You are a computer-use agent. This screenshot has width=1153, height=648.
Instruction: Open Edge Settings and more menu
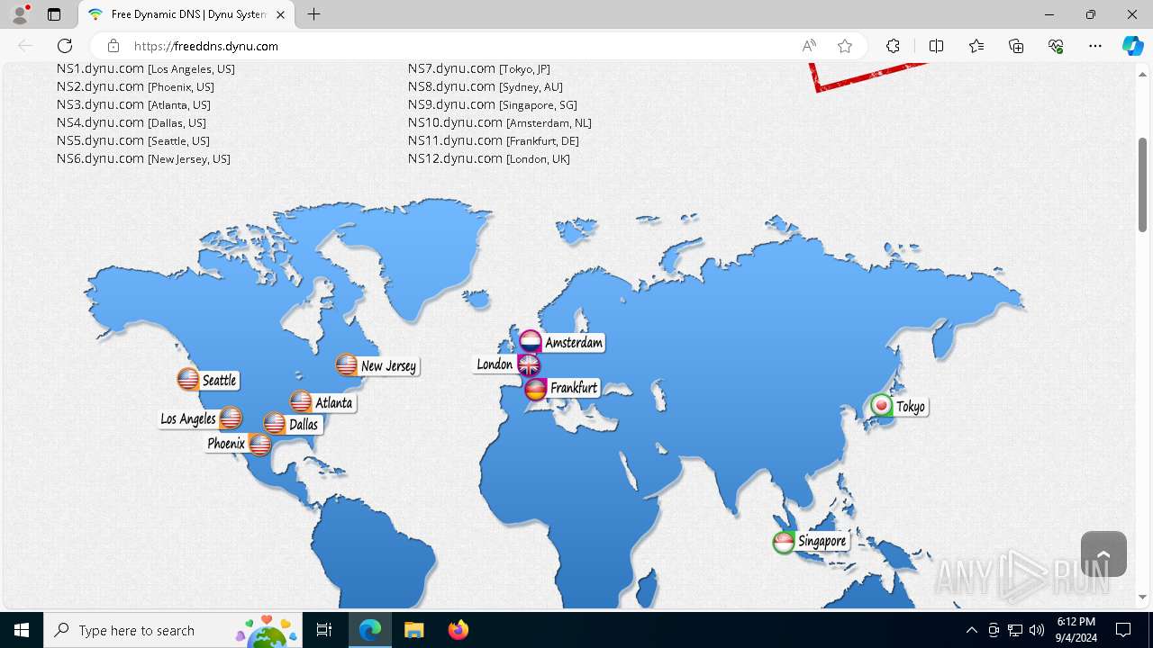click(x=1095, y=46)
